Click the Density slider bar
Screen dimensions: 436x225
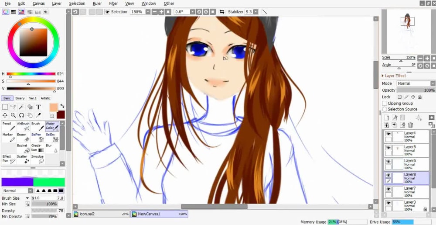click(x=48, y=211)
